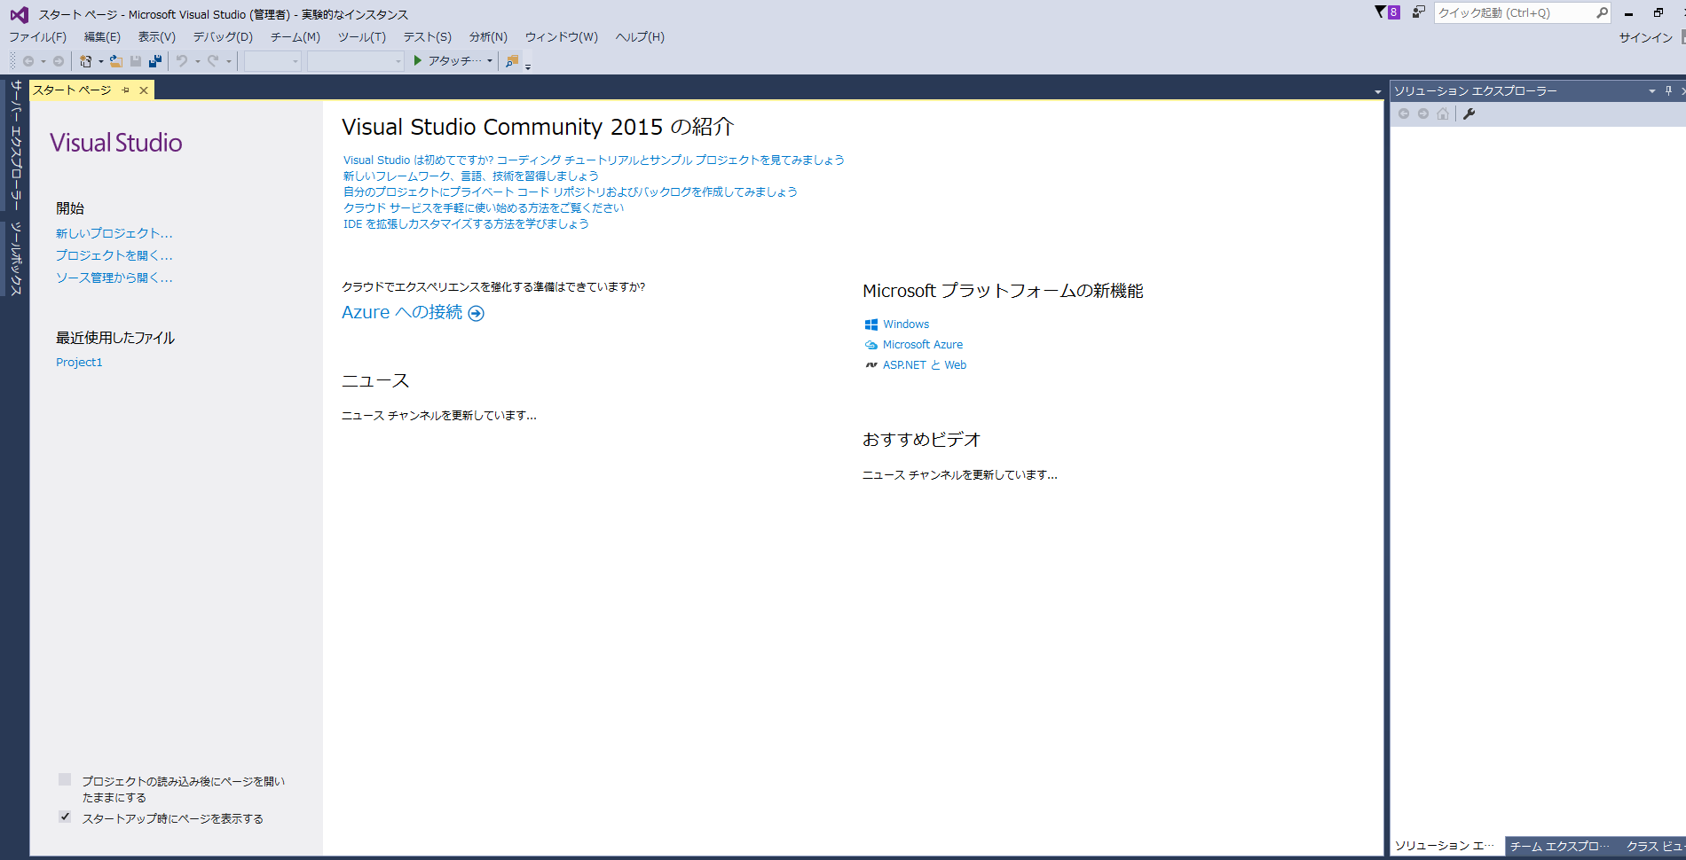Open the Solution Explorer window options dropdown
1686x860 pixels.
tap(1650, 90)
